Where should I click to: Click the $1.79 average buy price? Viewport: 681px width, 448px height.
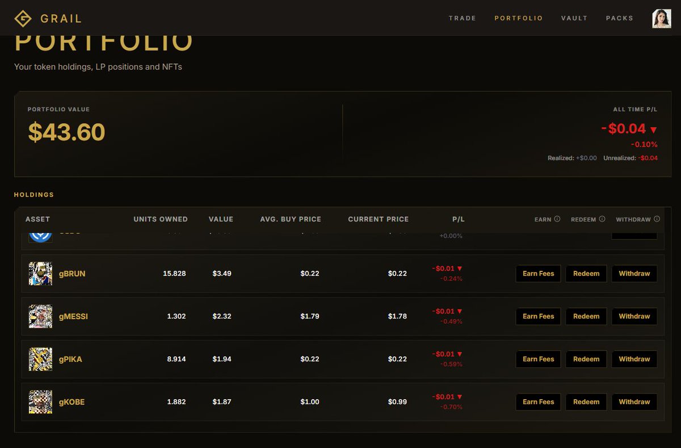click(310, 316)
